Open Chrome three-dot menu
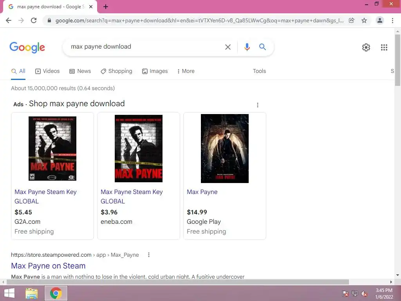 [392, 20]
